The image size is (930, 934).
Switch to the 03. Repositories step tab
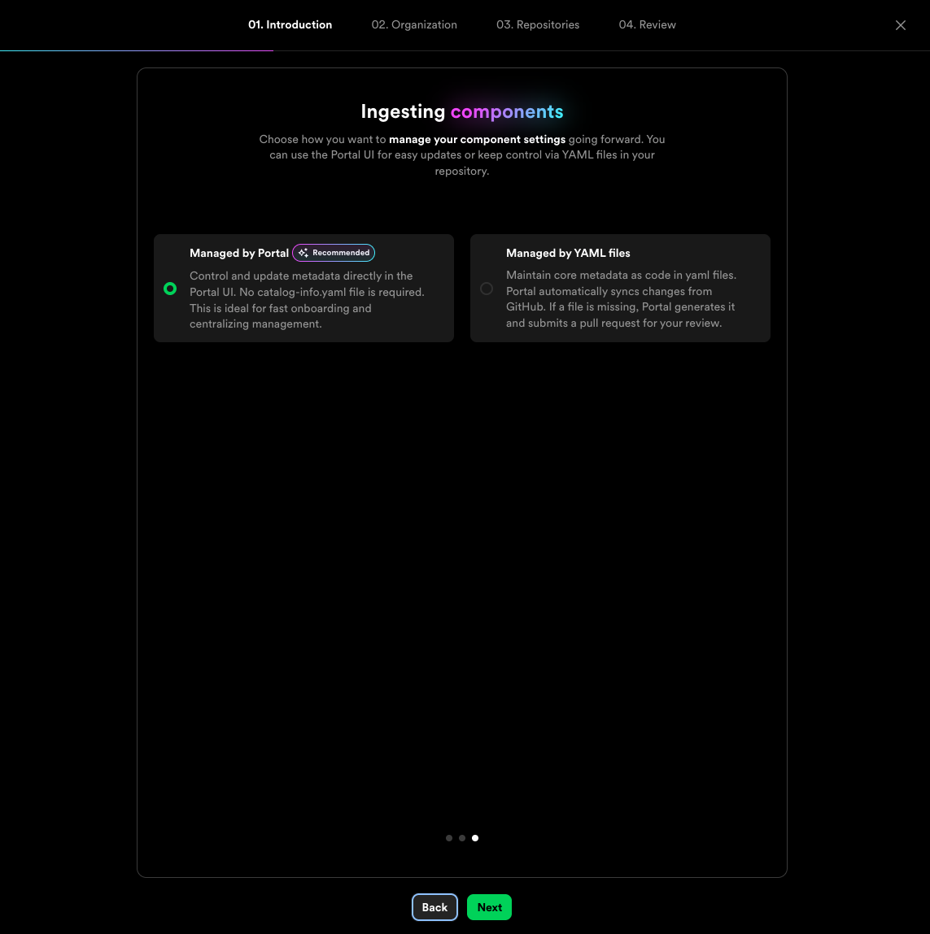tap(538, 25)
